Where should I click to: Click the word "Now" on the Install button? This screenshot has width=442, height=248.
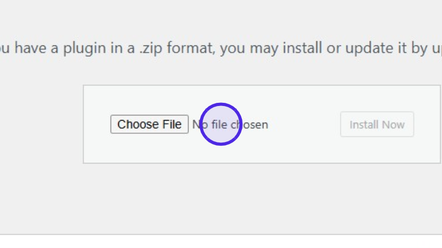[x=393, y=125]
